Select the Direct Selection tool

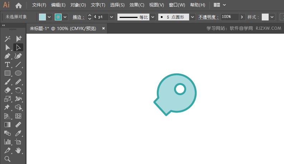tap(18, 47)
